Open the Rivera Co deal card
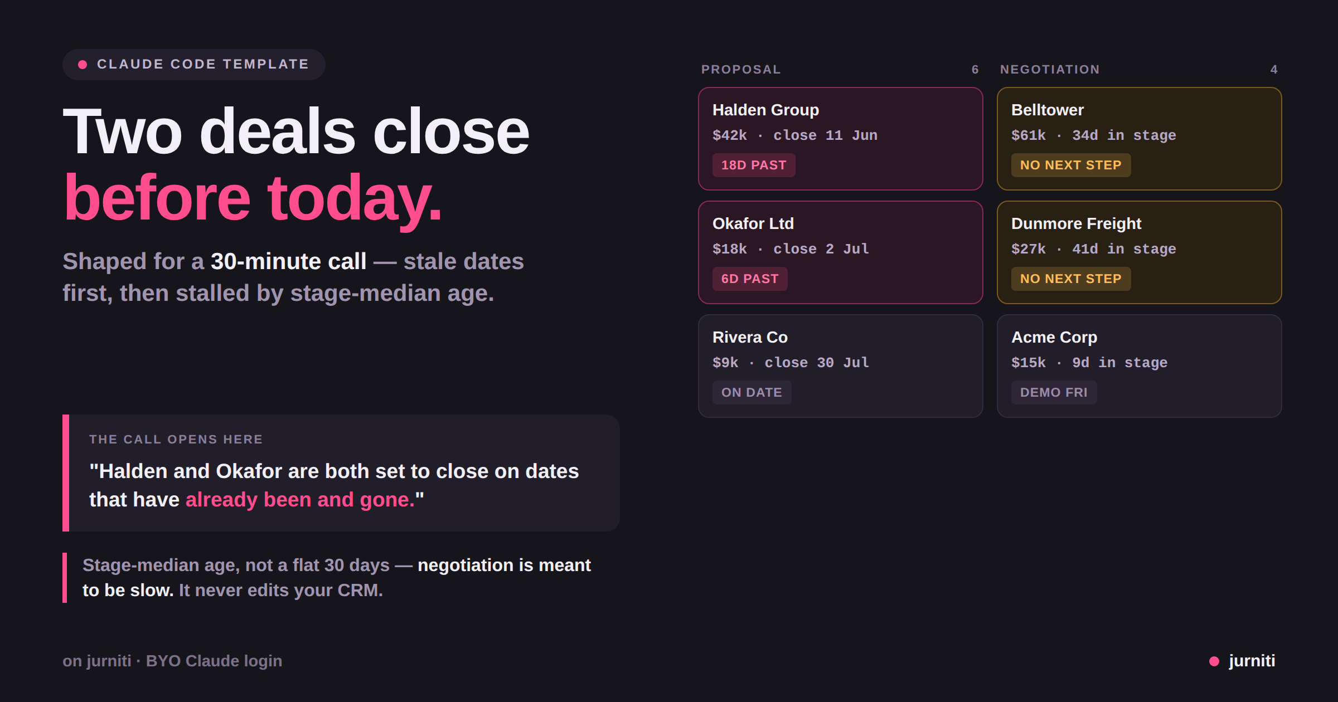The image size is (1338, 702). click(x=840, y=366)
